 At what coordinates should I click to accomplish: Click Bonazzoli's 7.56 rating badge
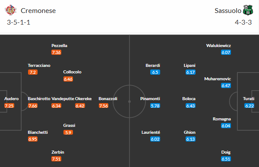coord(104,106)
